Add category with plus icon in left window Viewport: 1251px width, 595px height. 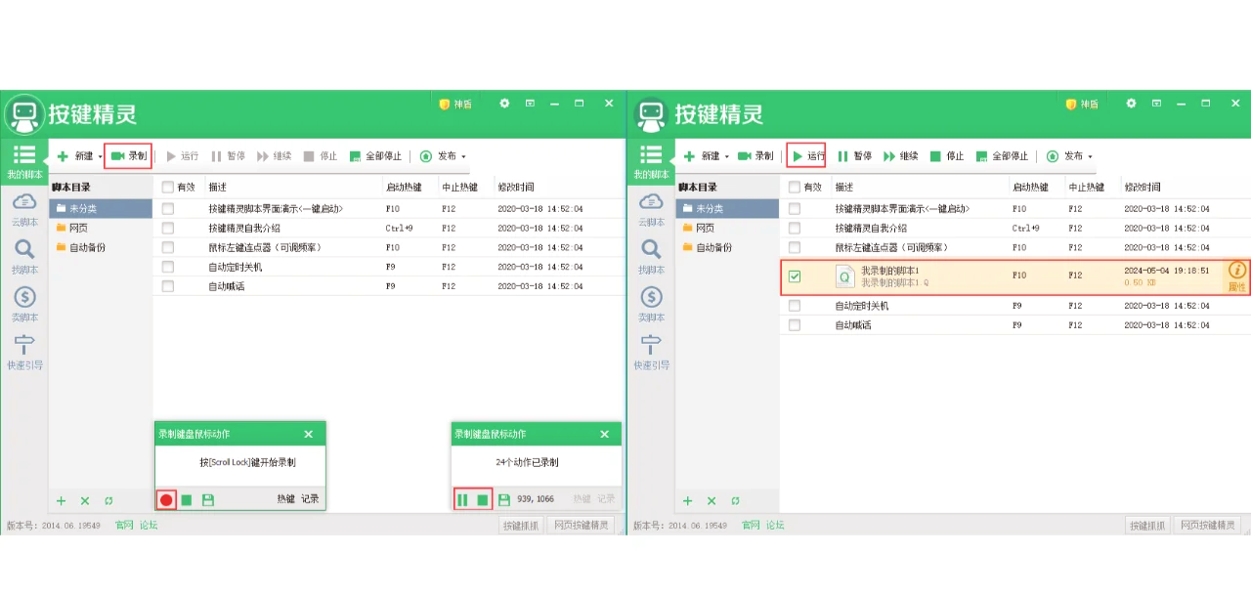61,500
